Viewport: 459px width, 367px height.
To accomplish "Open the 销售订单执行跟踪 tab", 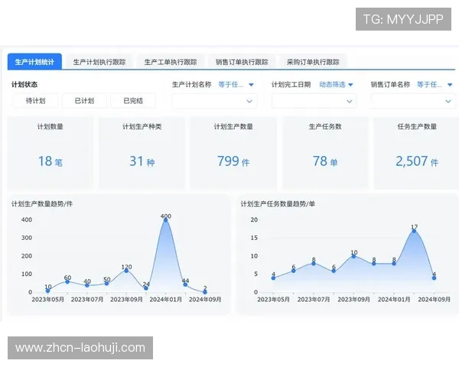I will [x=242, y=62].
